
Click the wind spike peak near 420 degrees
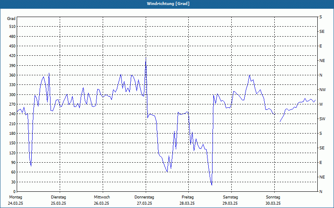[146, 57]
